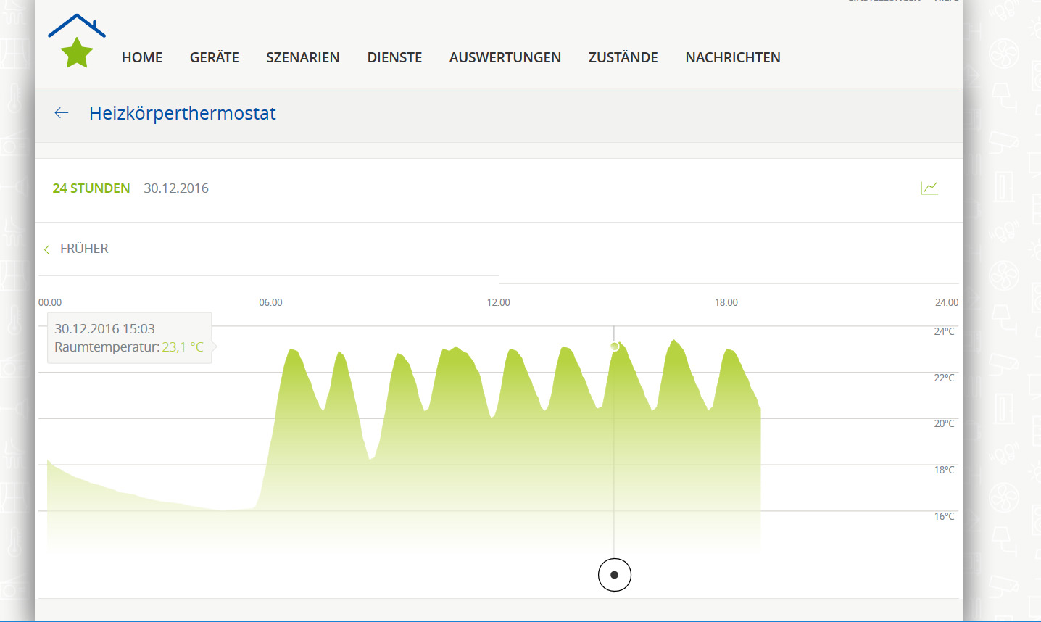Toggle the line chart view icon
Image resolution: width=1041 pixels, height=622 pixels.
[x=929, y=188]
